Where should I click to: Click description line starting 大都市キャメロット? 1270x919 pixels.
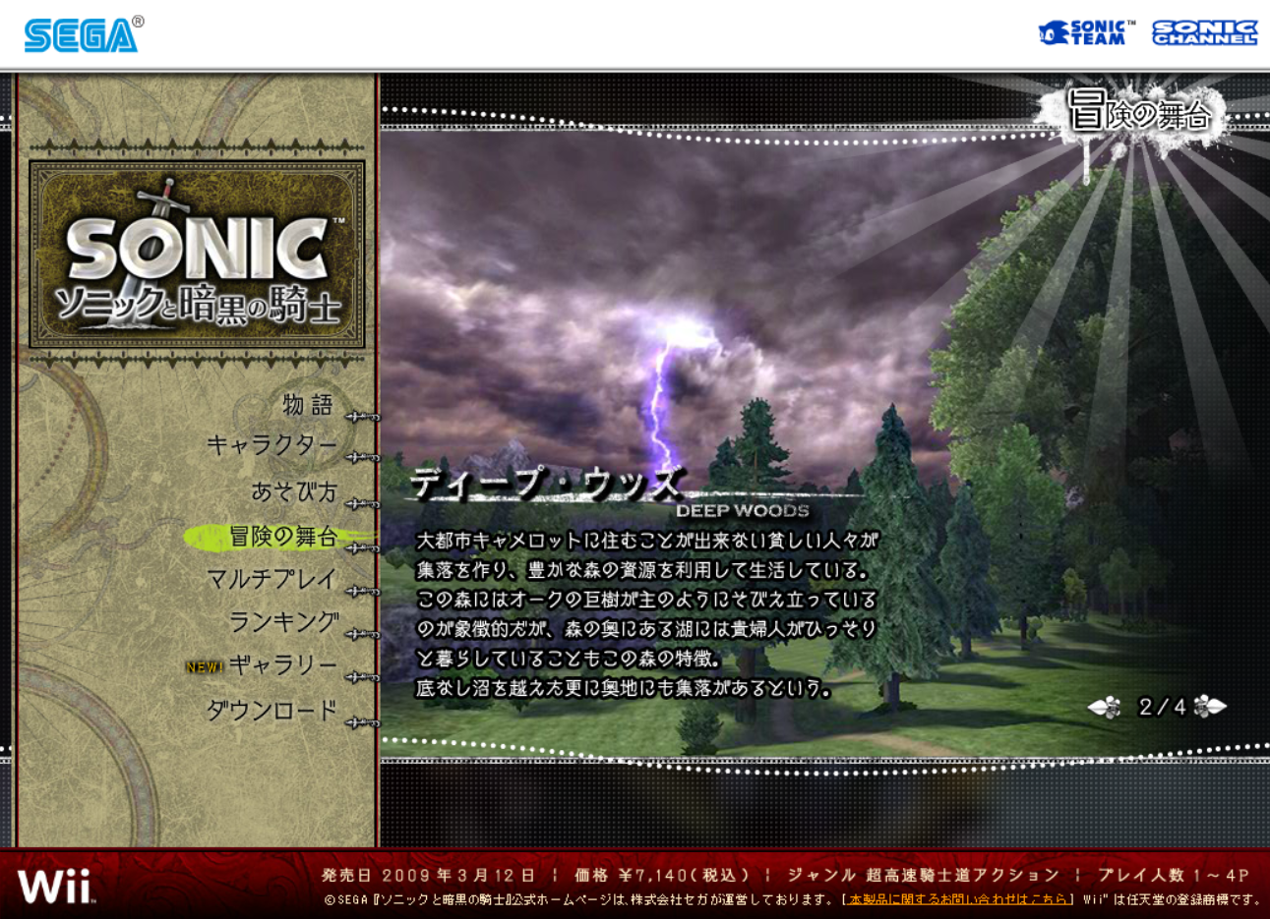(647, 541)
